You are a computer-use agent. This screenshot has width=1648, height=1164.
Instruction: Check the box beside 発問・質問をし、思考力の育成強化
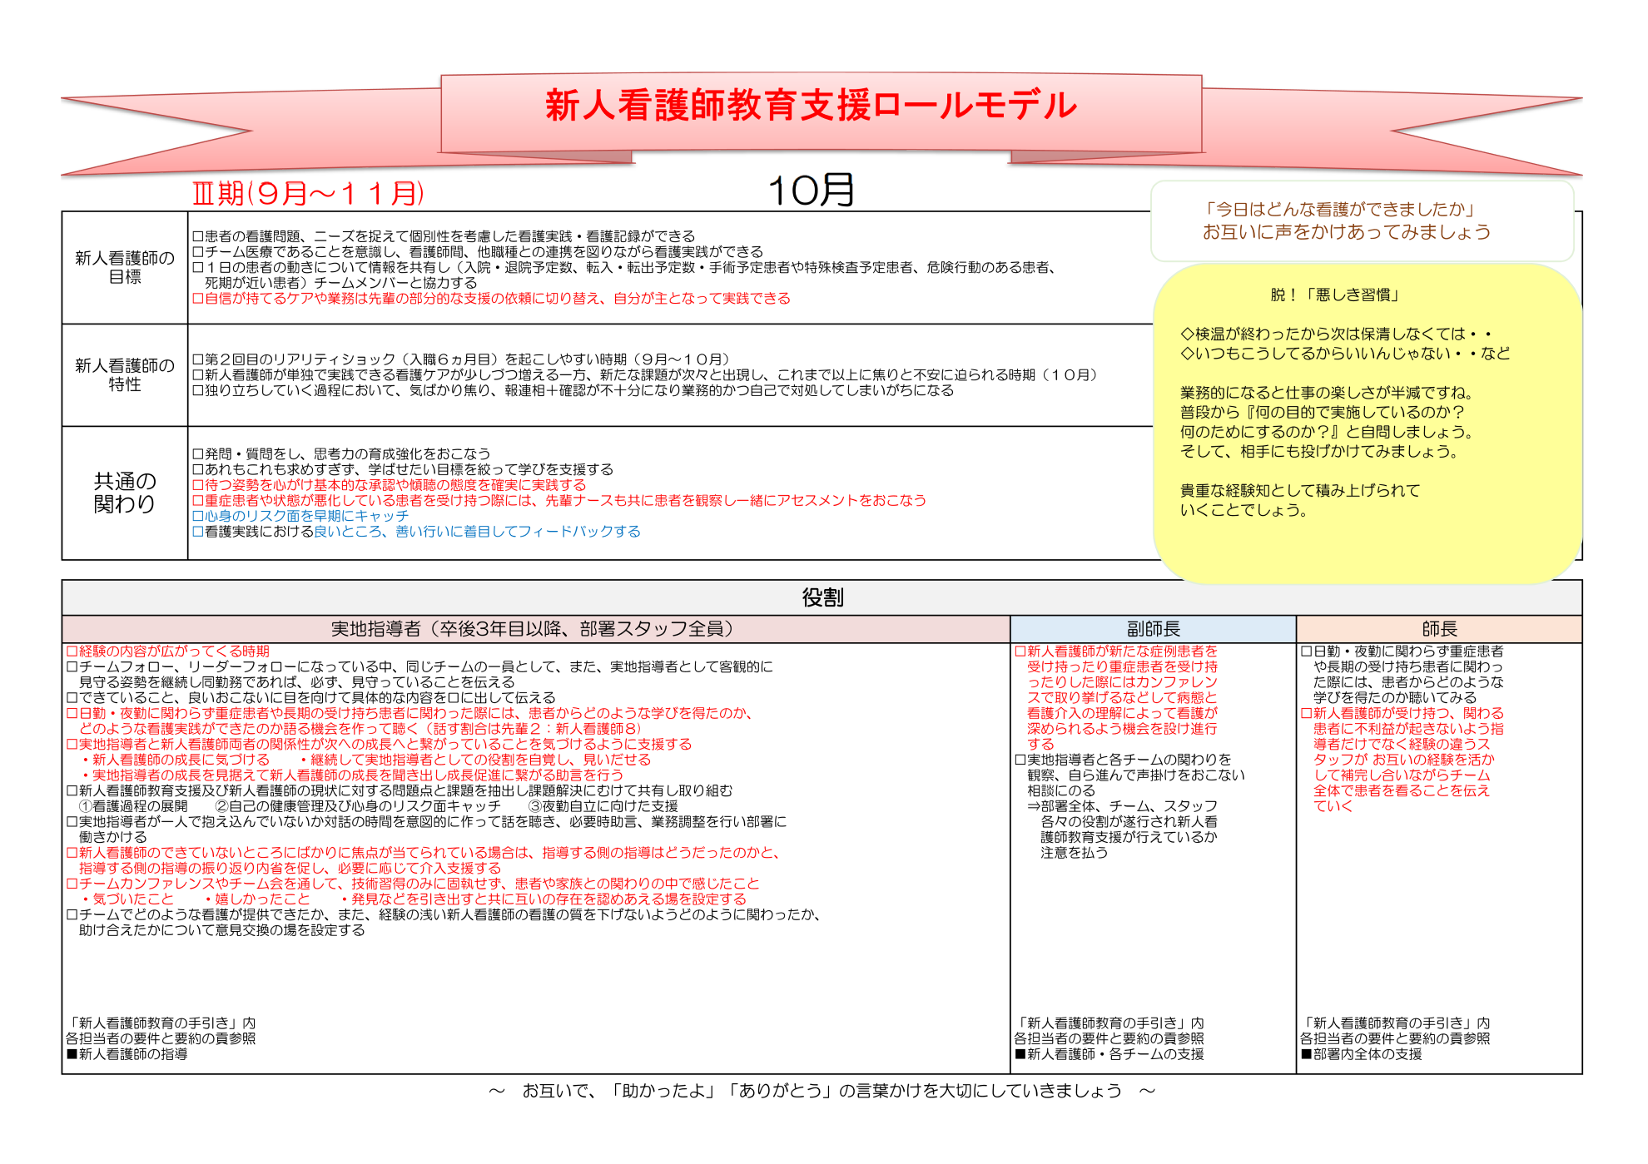pyautogui.click(x=198, y=454)
